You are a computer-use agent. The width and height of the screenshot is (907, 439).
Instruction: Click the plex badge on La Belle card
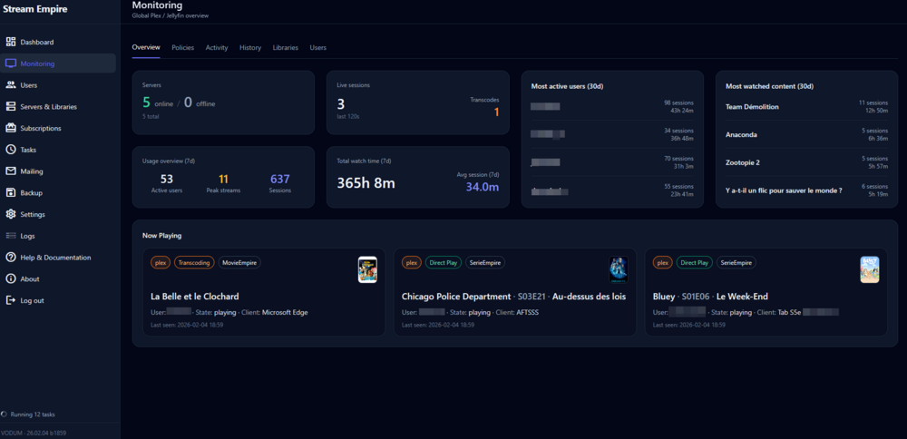pos(161,263)
